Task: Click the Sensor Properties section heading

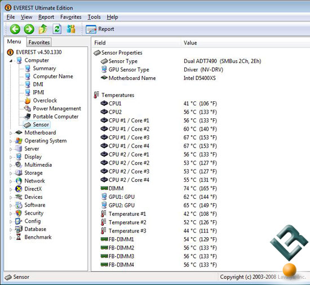Action: point(122,53)
